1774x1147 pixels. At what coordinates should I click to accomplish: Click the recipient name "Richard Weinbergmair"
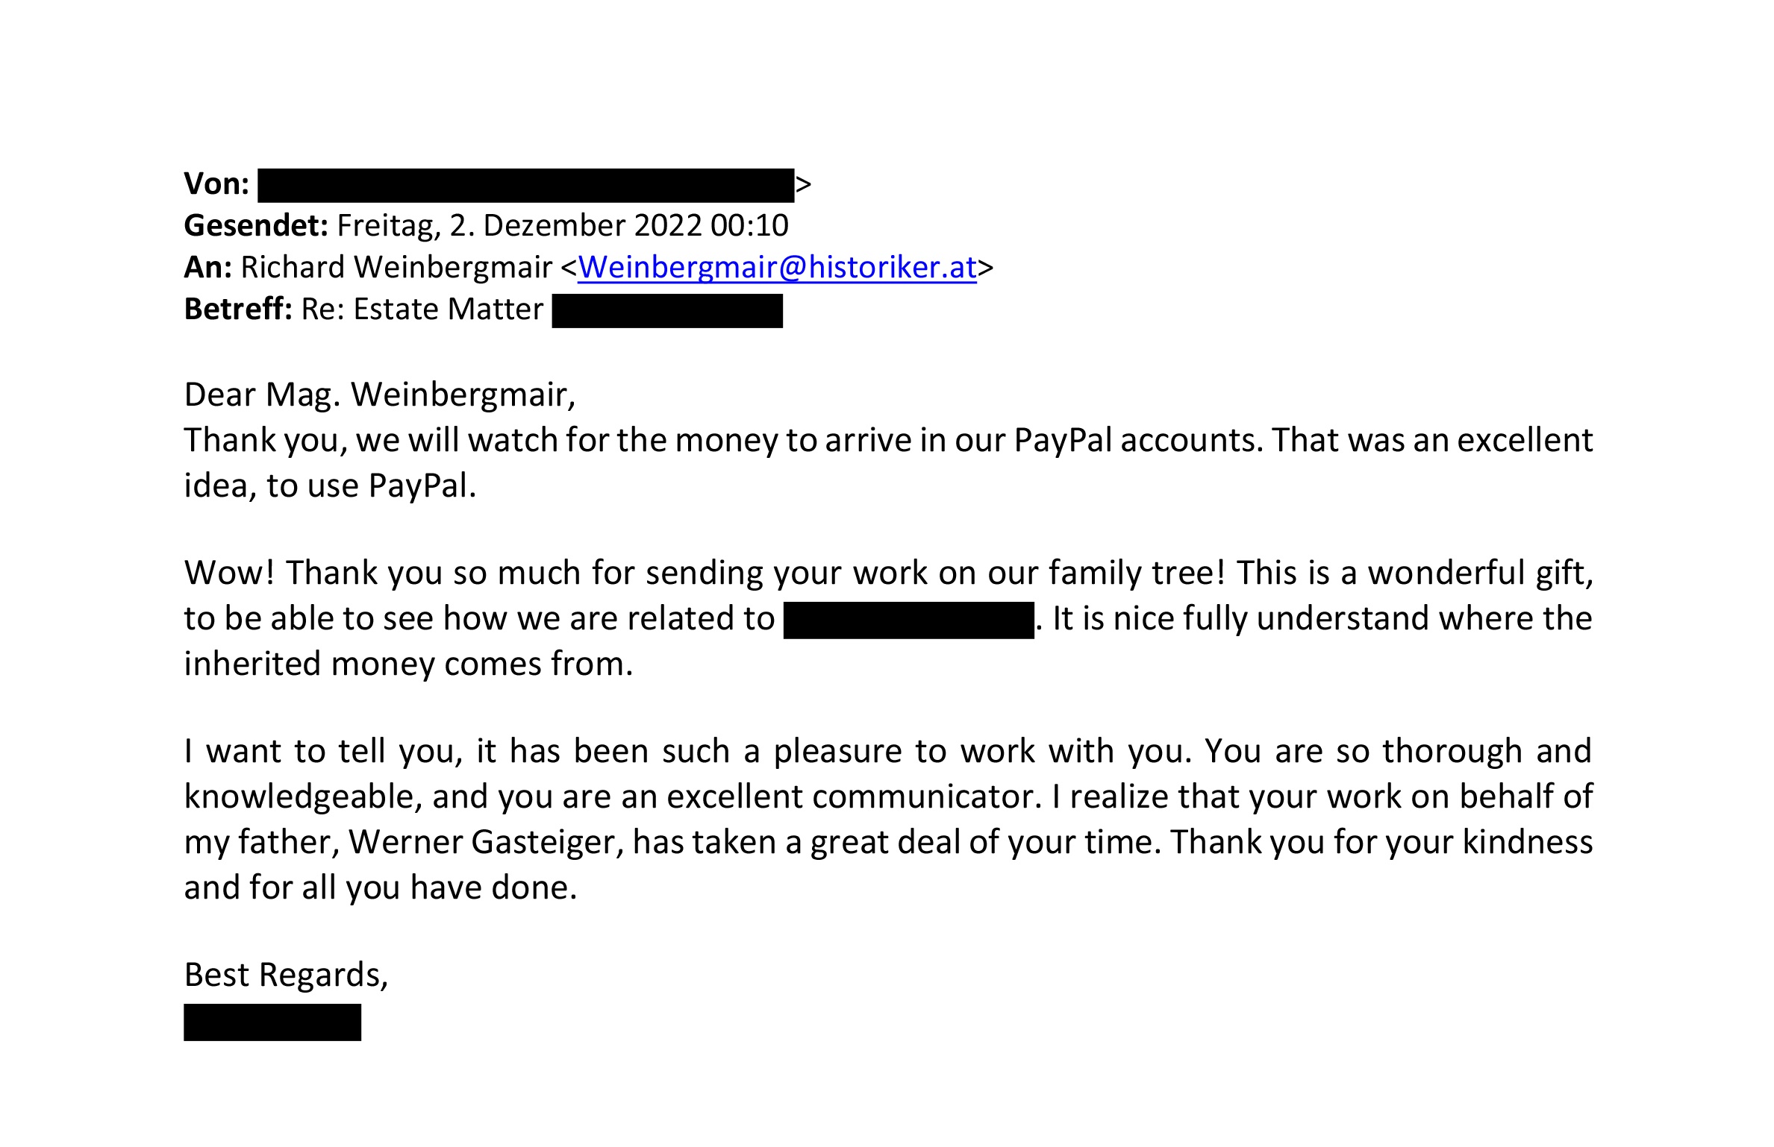point(396,268)
